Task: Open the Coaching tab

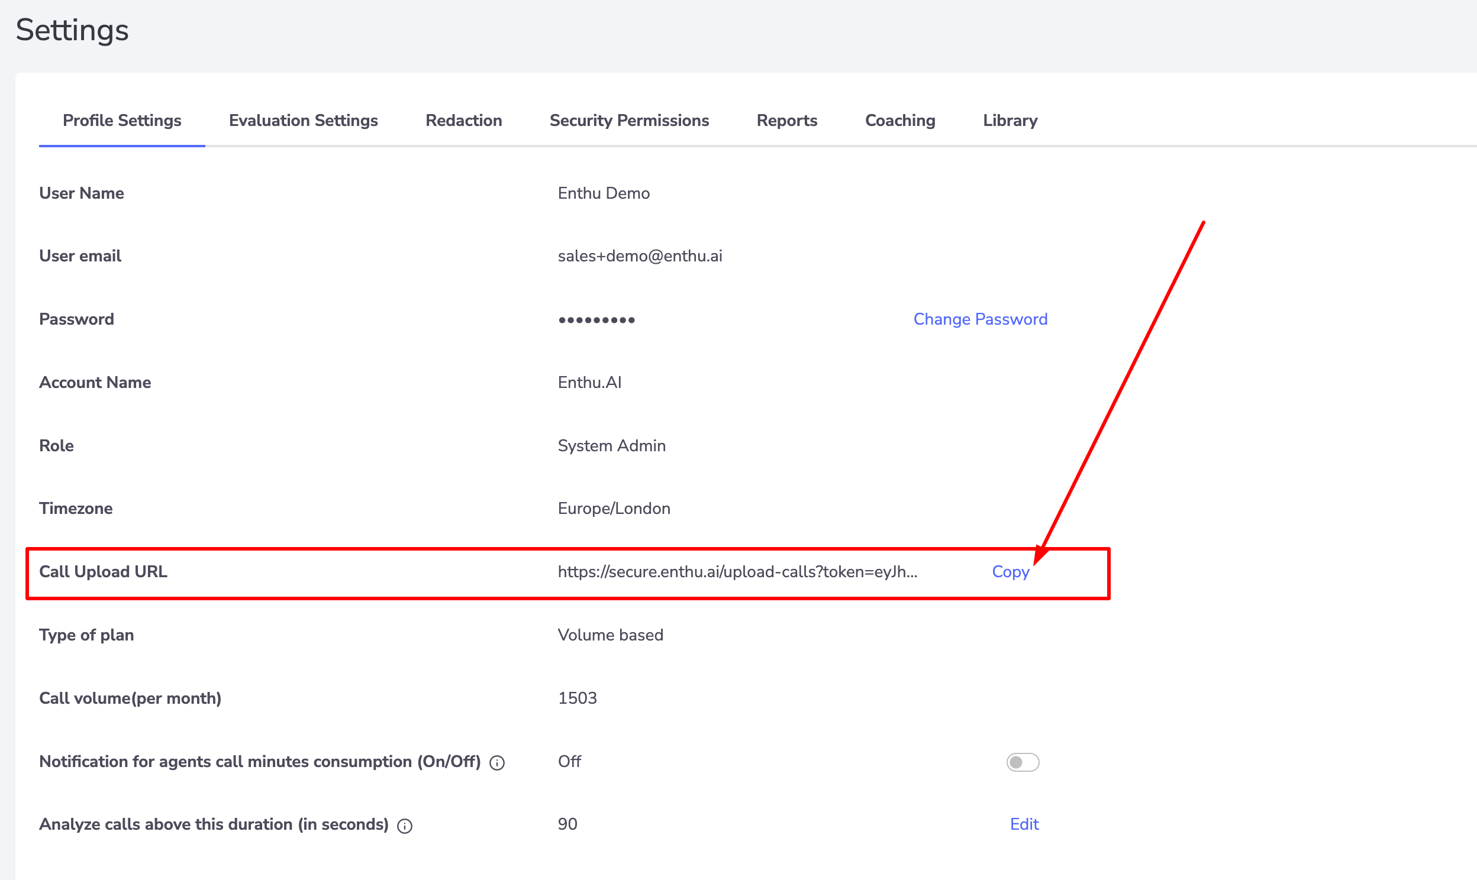Action: [x=900, y=121]
